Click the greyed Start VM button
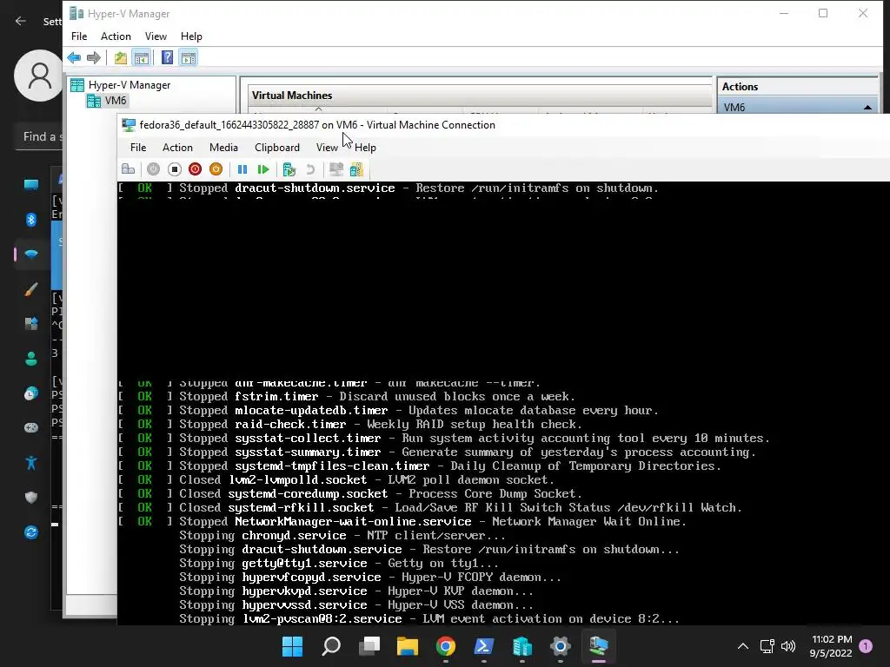The image size is (890, 667). pos(153,169)
